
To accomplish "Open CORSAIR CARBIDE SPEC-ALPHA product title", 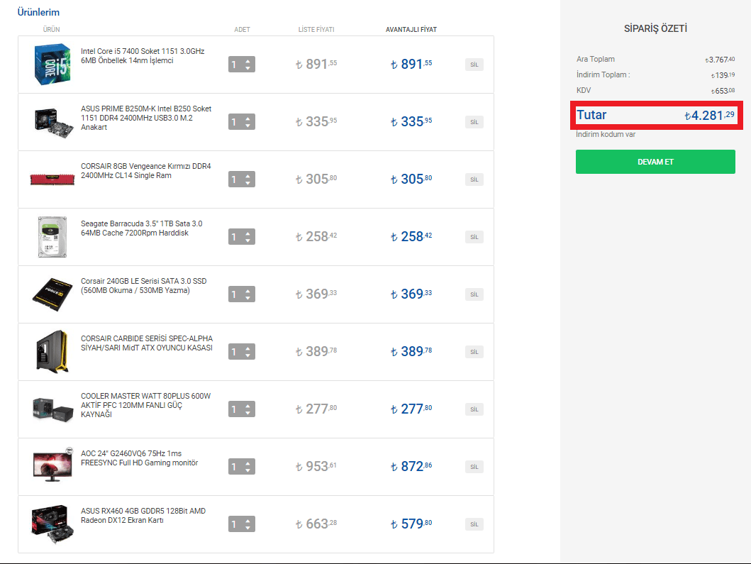I will tap(147, 343).
